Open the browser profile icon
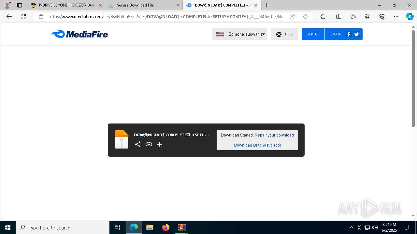 [7, 5]
